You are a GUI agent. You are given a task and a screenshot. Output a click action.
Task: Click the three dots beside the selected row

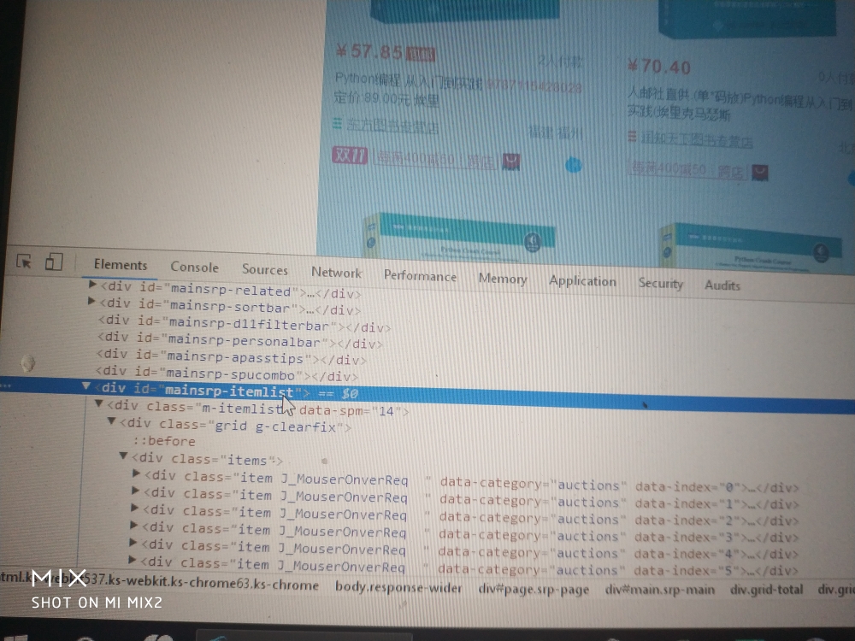click(6, 386)
